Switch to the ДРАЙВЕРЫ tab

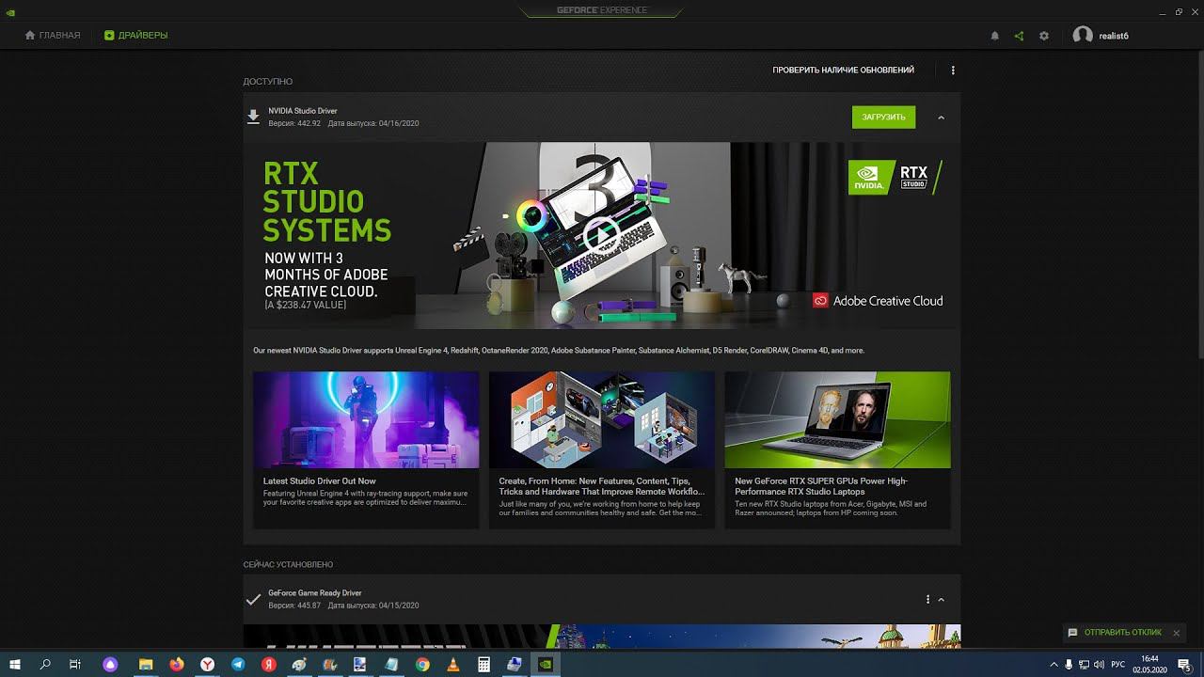(x=136, y=36)
